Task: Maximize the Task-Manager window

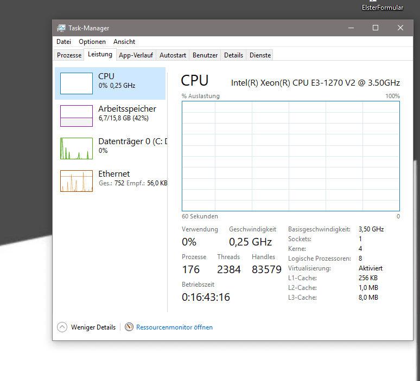Action: [376, 28]
